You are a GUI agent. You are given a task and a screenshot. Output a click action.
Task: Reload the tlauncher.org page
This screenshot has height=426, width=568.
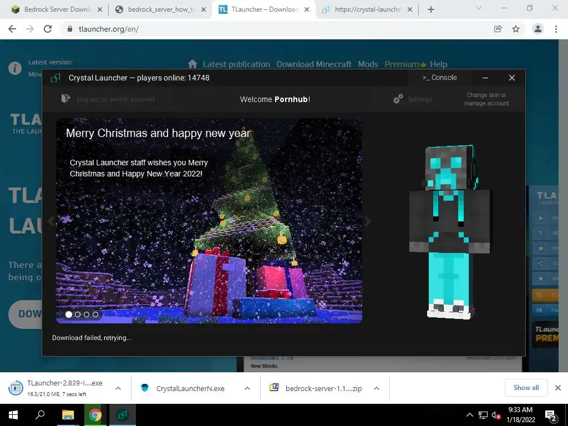[48, 29]
